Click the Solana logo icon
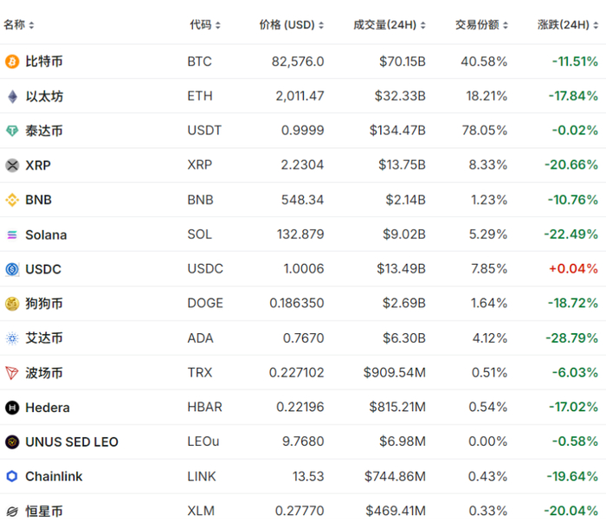 12,235
